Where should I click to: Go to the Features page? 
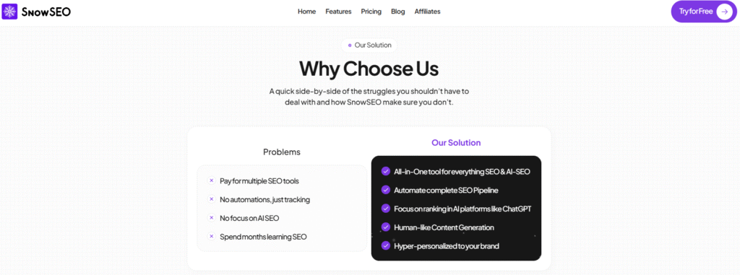(x=338, y=12)
